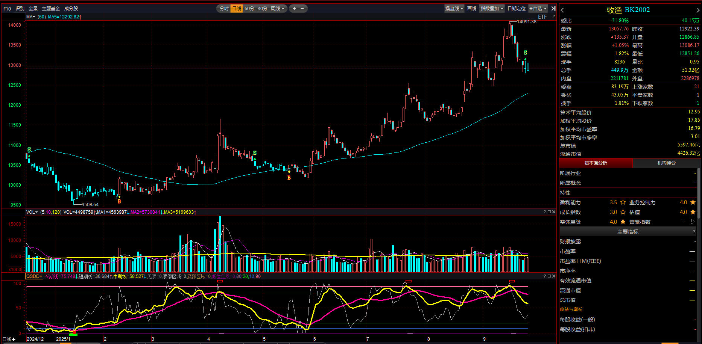Click the zoom-out minus button on chart toolbar
This screenshot has height=344, width=702.
click(302, 8)
